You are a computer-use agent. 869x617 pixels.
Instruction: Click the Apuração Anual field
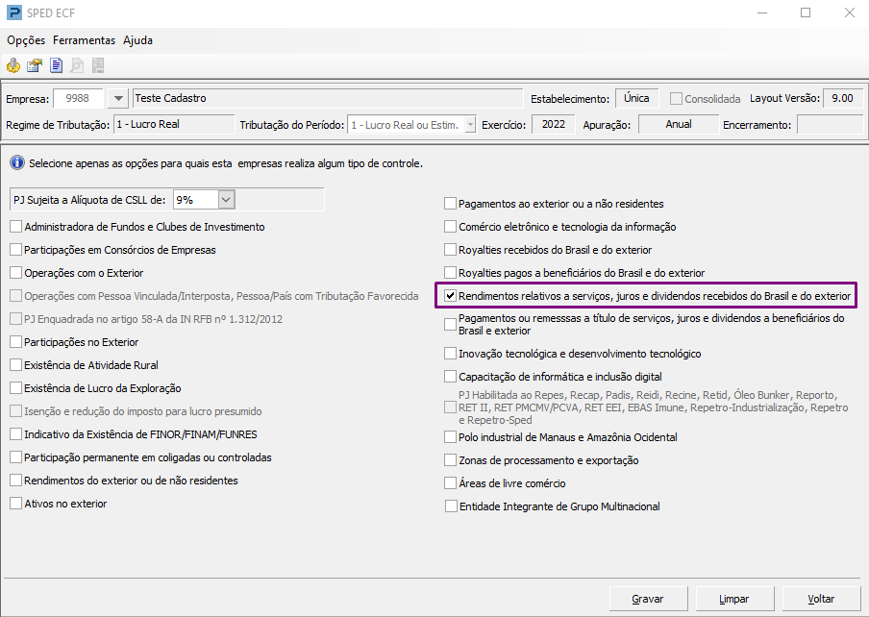679,124
